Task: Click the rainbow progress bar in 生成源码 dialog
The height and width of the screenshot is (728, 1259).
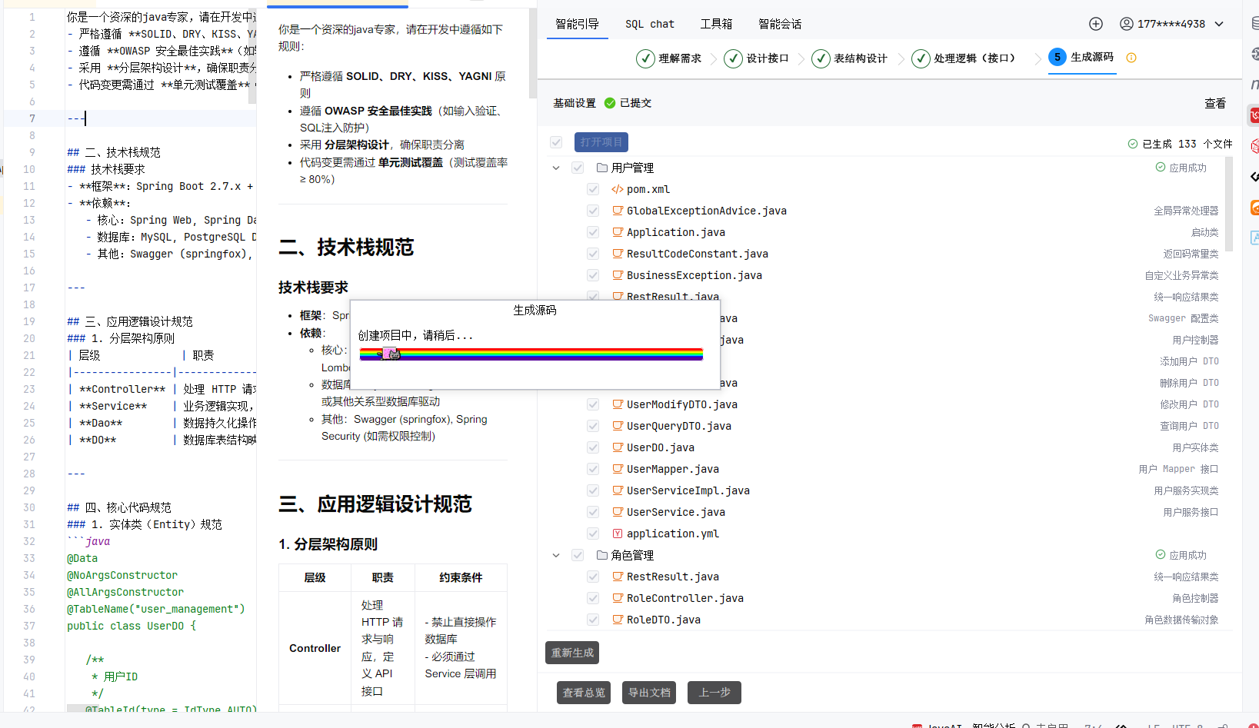Action: click(531, 354)
